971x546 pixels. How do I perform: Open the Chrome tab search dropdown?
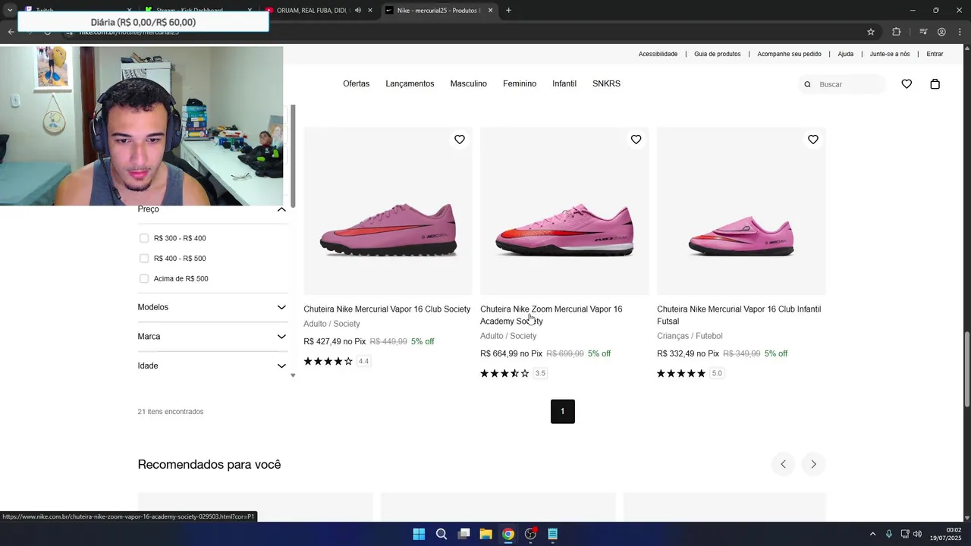click(10, 11)
